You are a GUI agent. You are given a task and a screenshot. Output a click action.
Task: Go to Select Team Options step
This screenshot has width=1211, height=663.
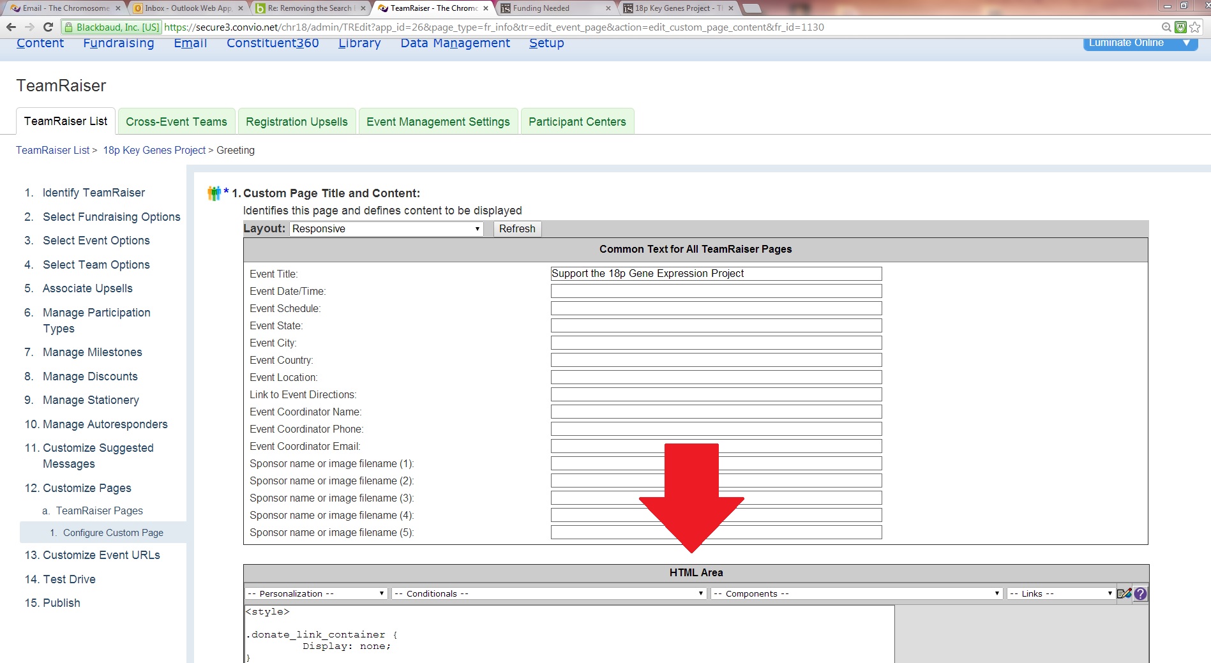[x=96, y=265]
